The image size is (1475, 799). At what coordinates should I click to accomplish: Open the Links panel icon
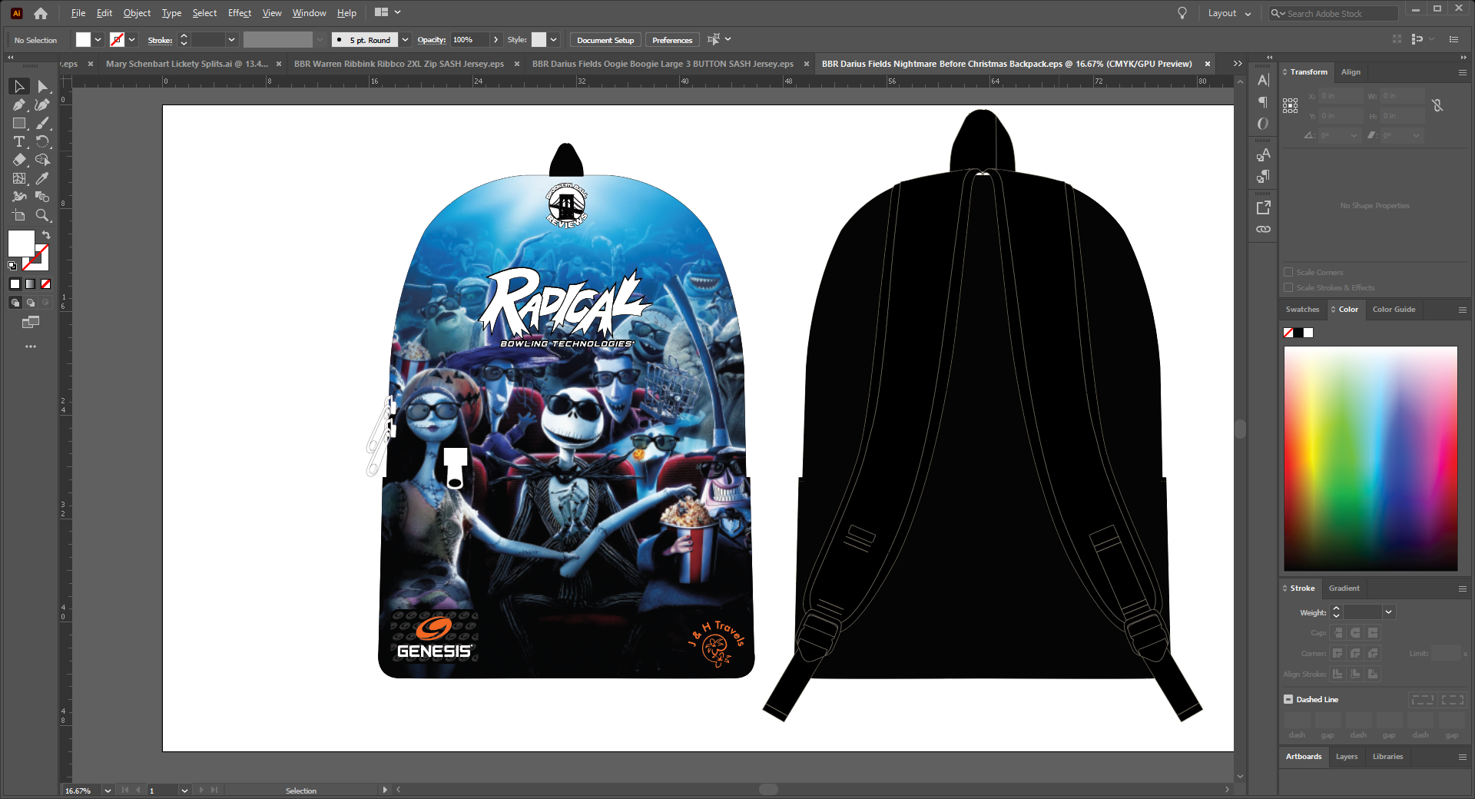[1263, 229]
